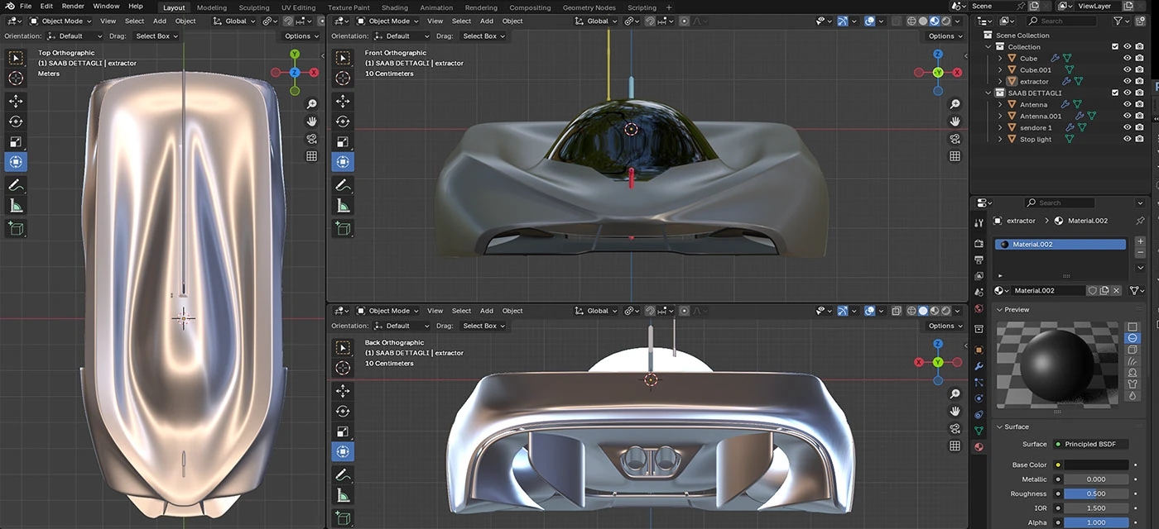Switch to the Shading workspace tab
The width and height of the screenshot is (1159, 529).
tap(395, 7)
